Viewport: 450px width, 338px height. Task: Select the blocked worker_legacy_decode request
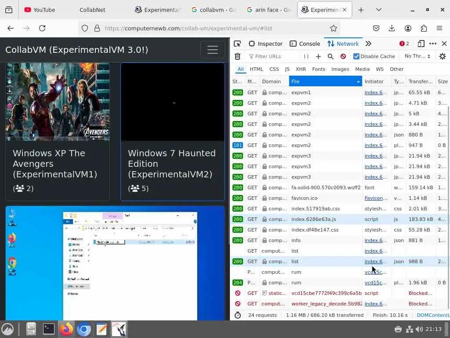pyautogui.click(x=340, y=304)
